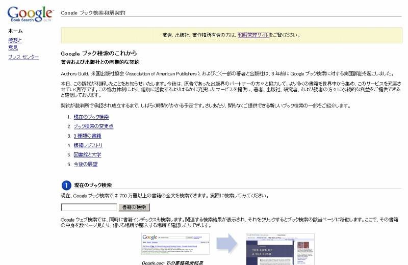This screenshot has width=408, height=265.
Task: Open the Life of a Tea Bush thumbnail
Action: pyautogui.click(x=280, y=250)
